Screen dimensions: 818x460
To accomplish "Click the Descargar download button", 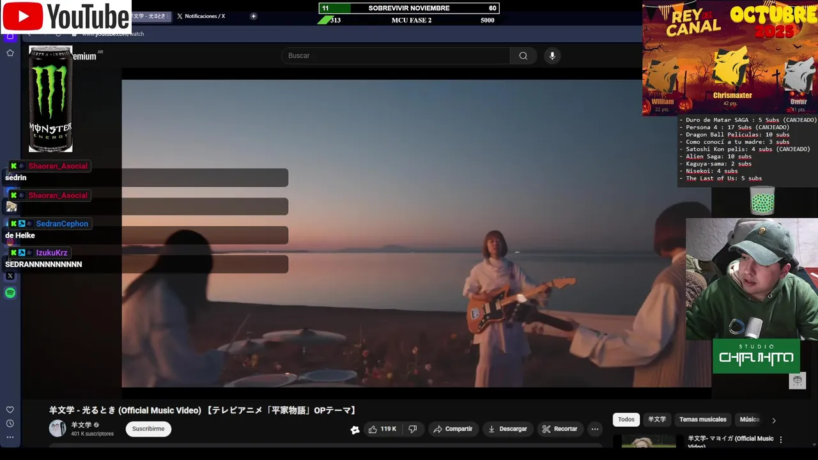I will point(507,429).
